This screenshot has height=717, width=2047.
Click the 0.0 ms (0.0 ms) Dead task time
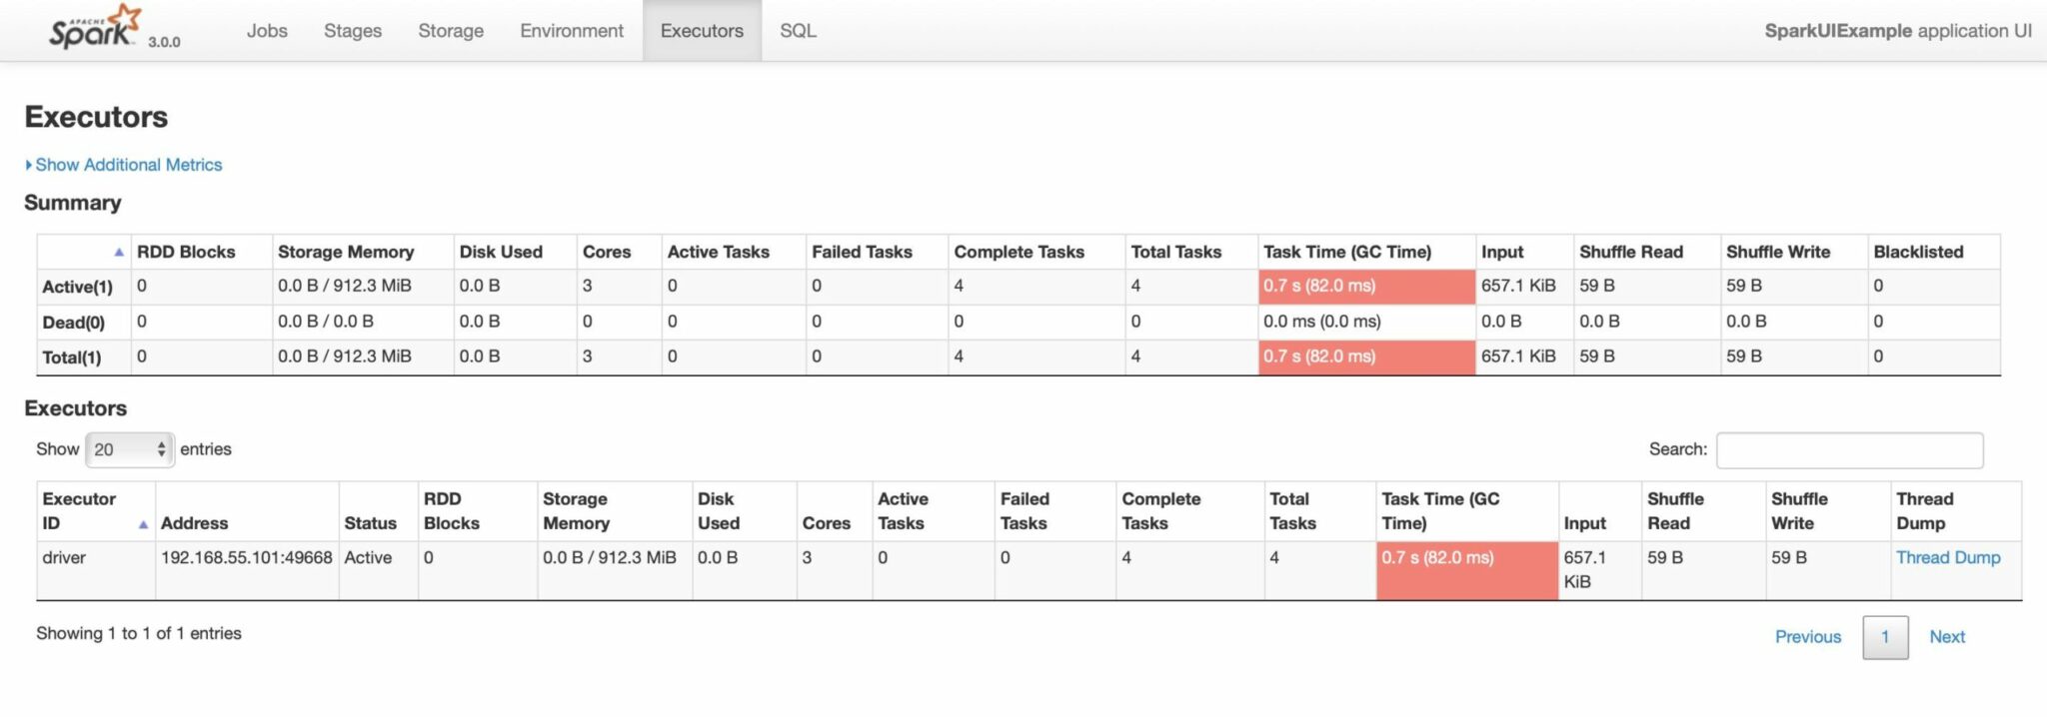pyautogui.click(x=1321, y=322)
